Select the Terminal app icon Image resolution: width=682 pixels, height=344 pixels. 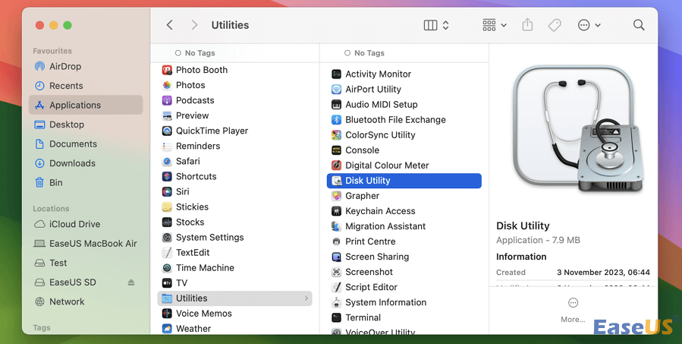pyautogui.click(x=337, y=317)
